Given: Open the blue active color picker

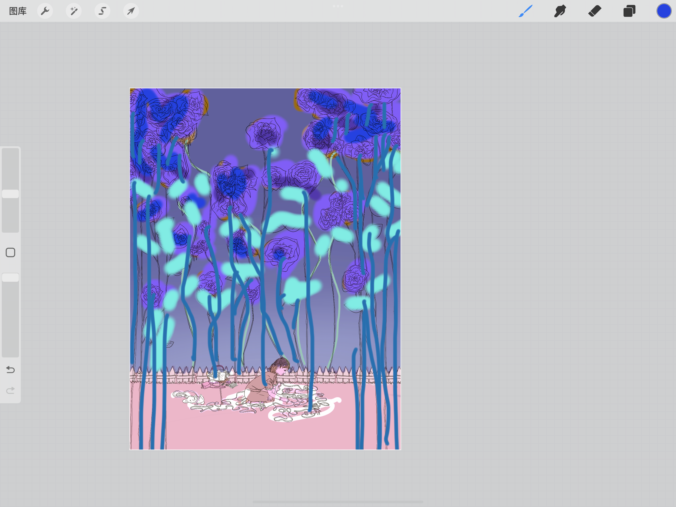Looking at the screenshot, I should tap(664, 11).
